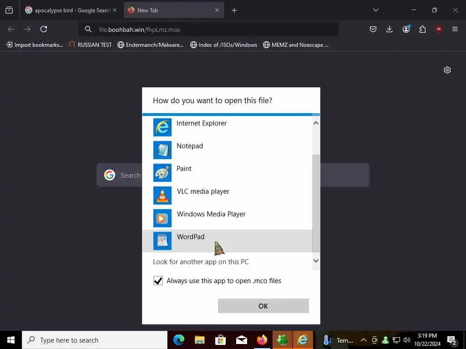Viewport: 466px width, 349px height.
Task: Click the app list scroll down arrow
Action: (x=316, y=261)
